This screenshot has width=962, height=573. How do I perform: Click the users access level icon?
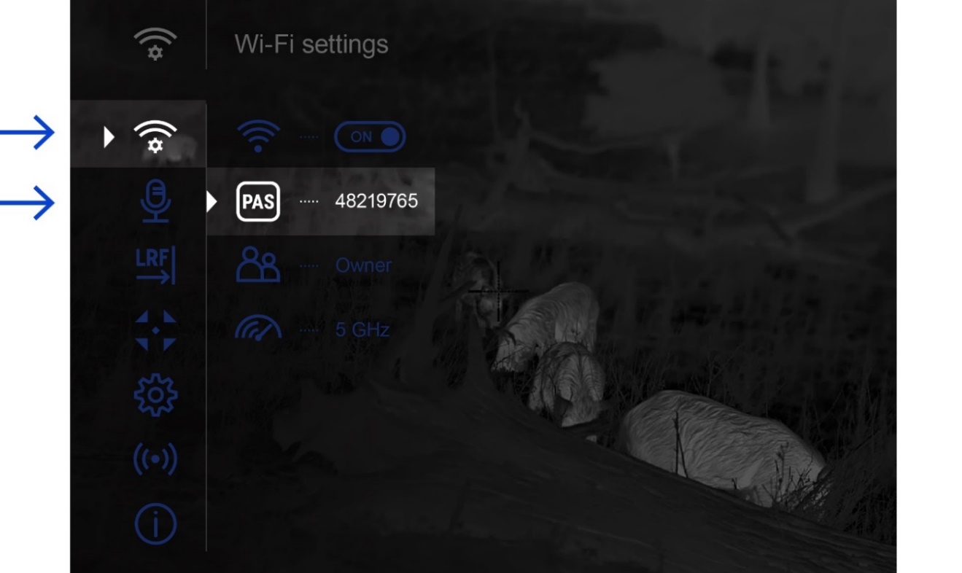pos(258,265)
